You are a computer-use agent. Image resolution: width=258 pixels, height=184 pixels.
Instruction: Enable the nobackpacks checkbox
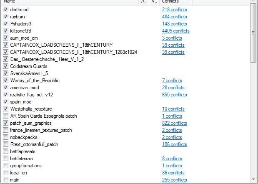point(5,137)
